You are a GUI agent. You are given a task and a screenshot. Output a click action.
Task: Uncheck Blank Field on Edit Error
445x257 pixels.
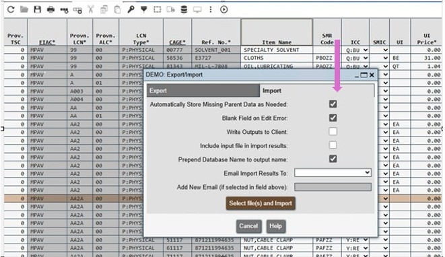(x=333, y=118)
